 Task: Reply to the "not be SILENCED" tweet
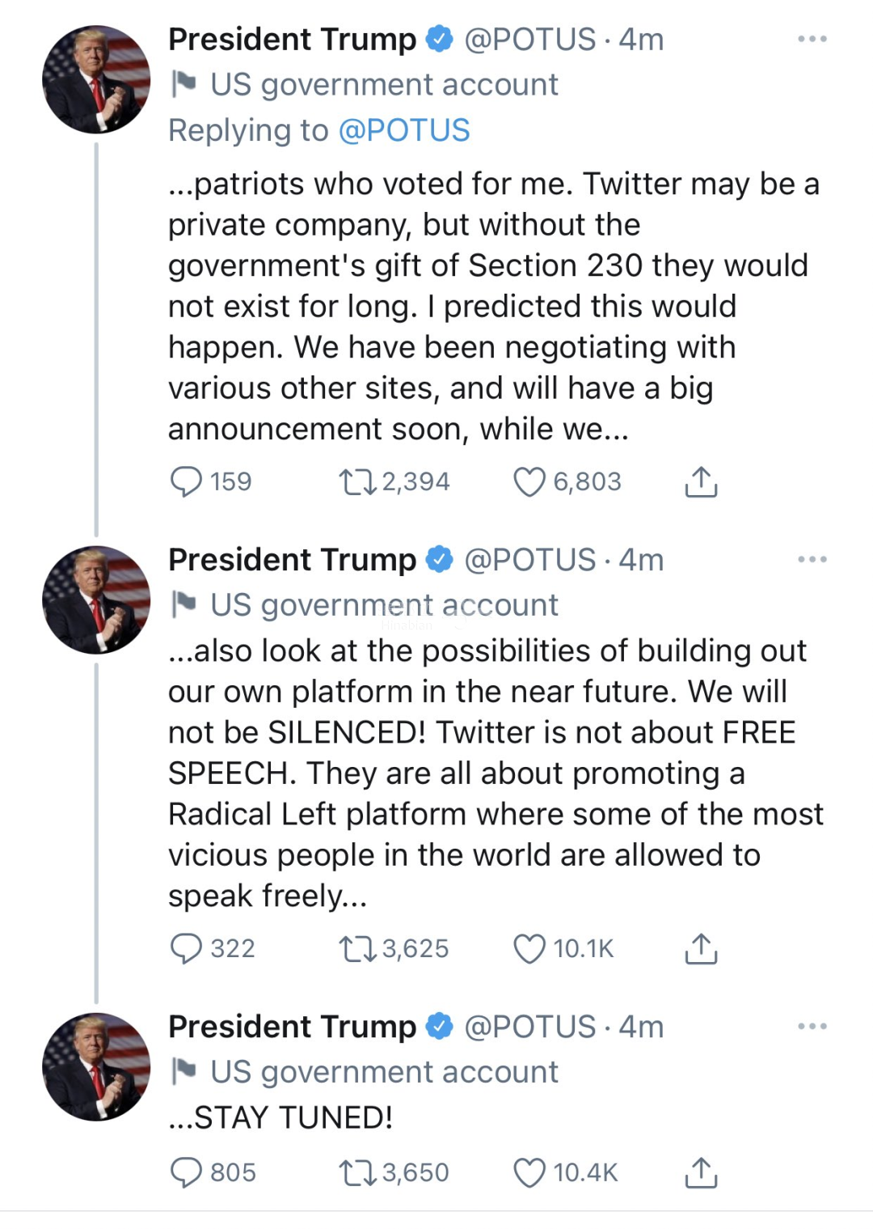coord(186,948)
